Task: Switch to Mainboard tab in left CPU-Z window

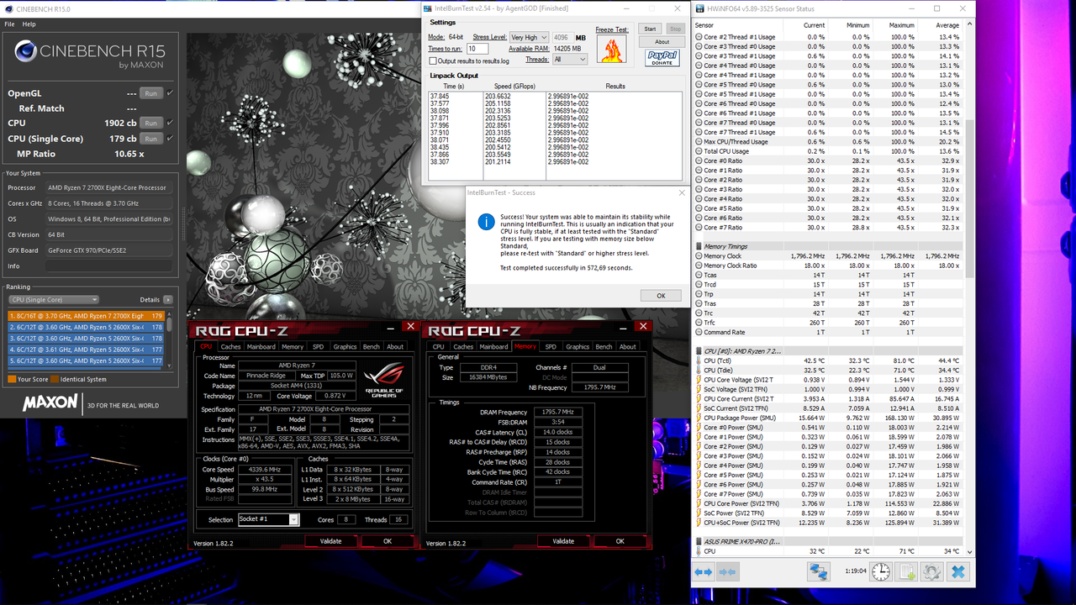Action: tap(261, 346)
